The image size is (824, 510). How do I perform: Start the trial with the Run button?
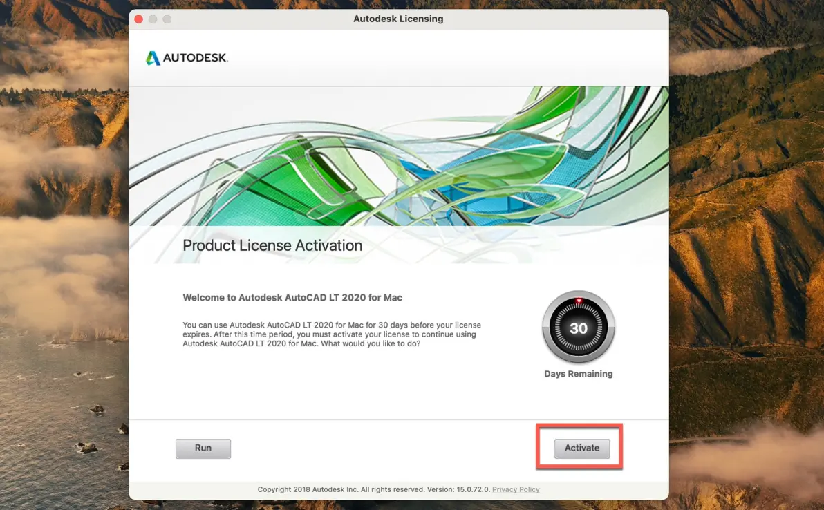click(203, 448)
